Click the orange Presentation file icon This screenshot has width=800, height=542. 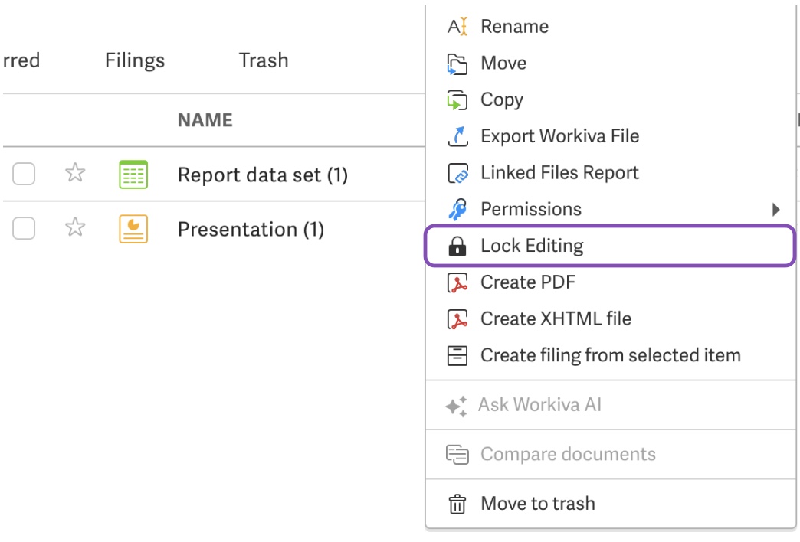[133, 229]
